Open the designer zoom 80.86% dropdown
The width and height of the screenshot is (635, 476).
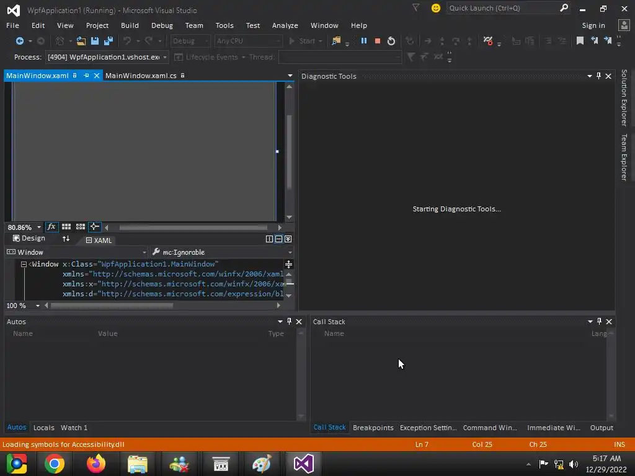tap(39, 227)
